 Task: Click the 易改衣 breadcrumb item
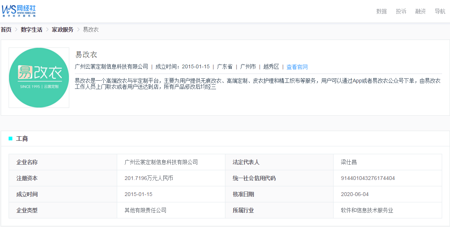[x=91, y=29]
